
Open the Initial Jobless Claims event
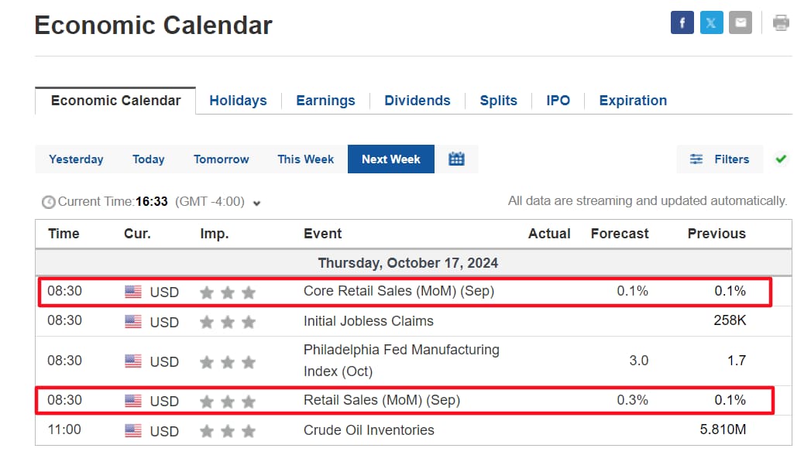coord(368,321)
